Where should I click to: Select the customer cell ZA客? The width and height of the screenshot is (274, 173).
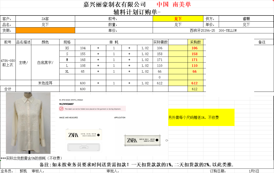(45, 19)
